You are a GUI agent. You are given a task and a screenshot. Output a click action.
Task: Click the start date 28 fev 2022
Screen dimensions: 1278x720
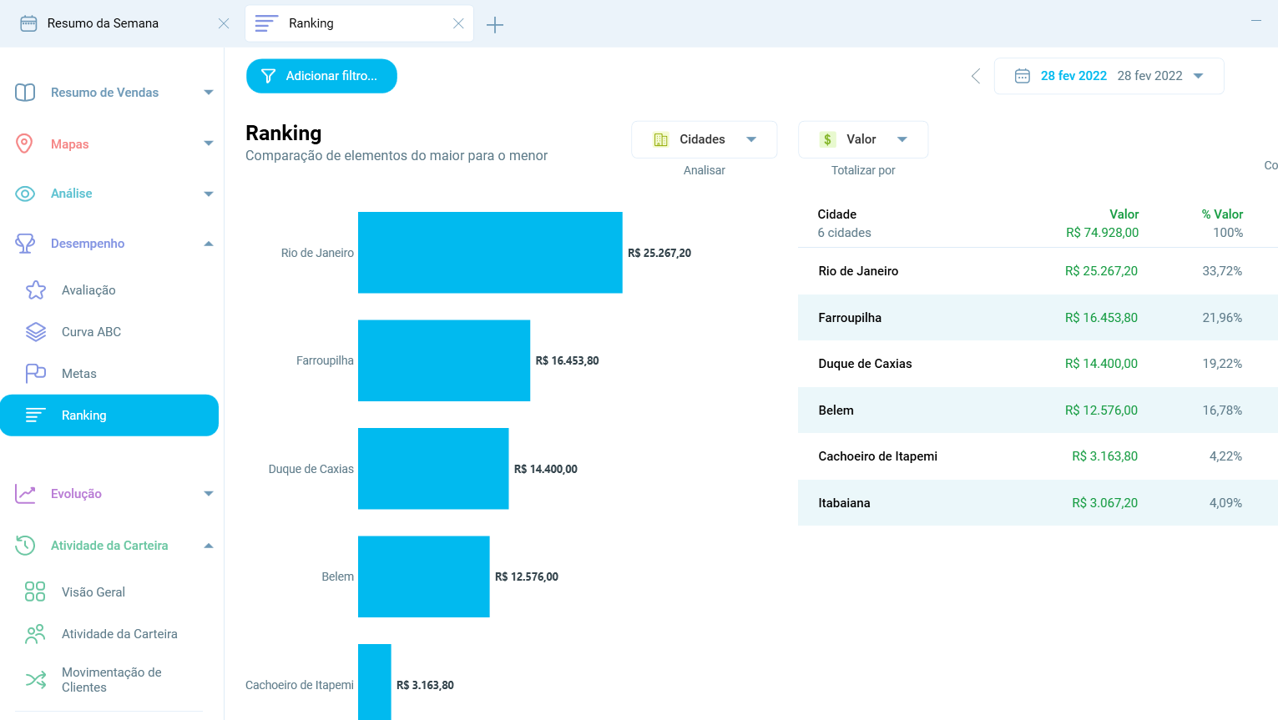pyautogui.click(x=1073, y=76)
